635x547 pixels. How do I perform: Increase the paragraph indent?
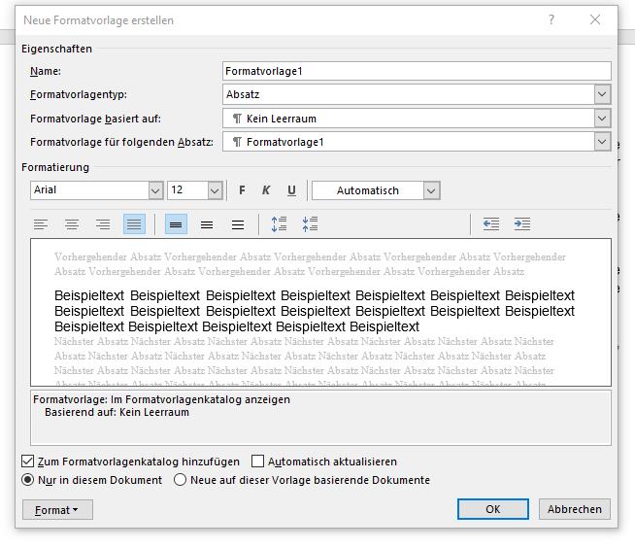click(x=522, y=224)
